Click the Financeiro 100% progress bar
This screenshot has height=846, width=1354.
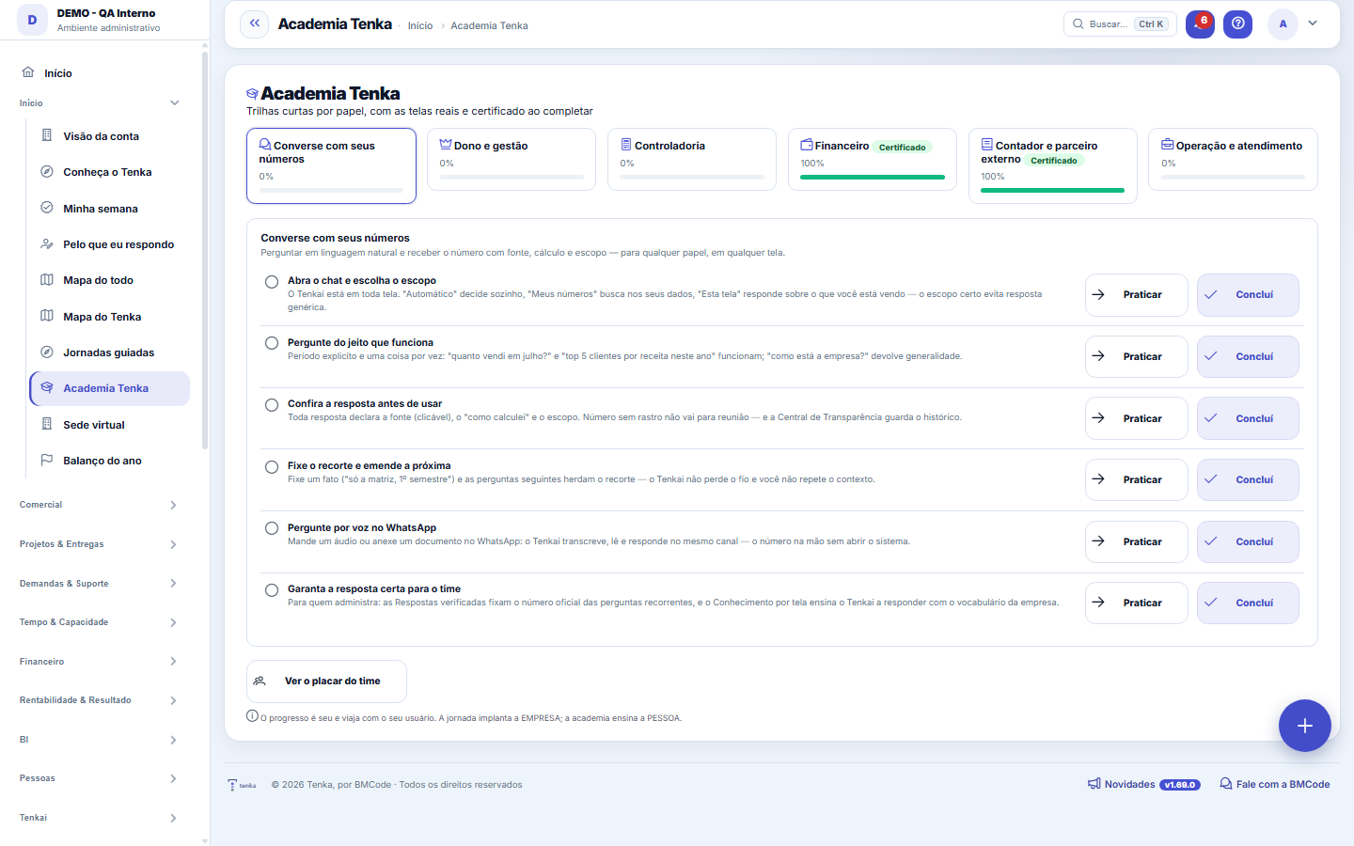pyautogui.click(x=873, y=177)
